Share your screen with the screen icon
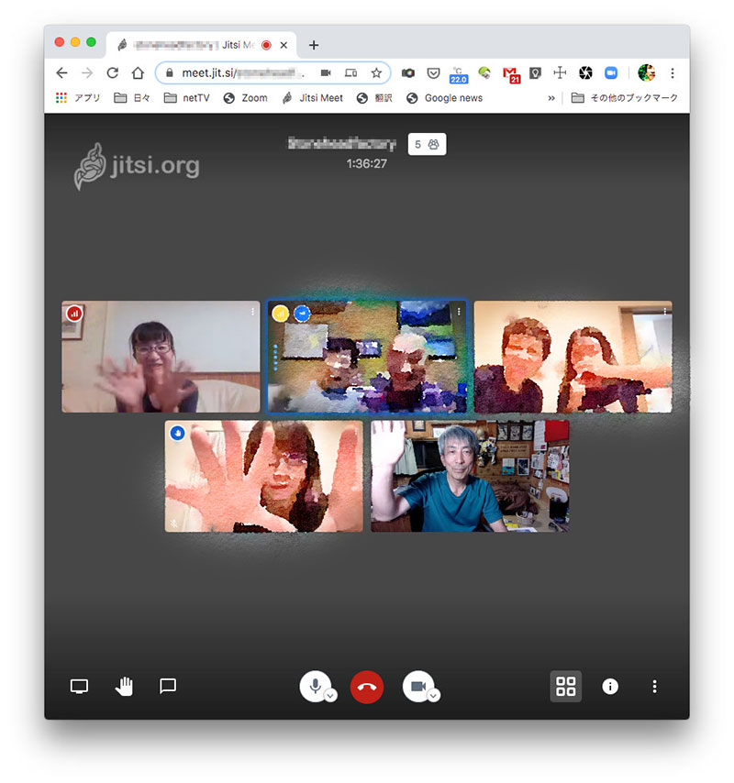Image resolution: width=734 pixels, height=783 pixels. (80, 686)
